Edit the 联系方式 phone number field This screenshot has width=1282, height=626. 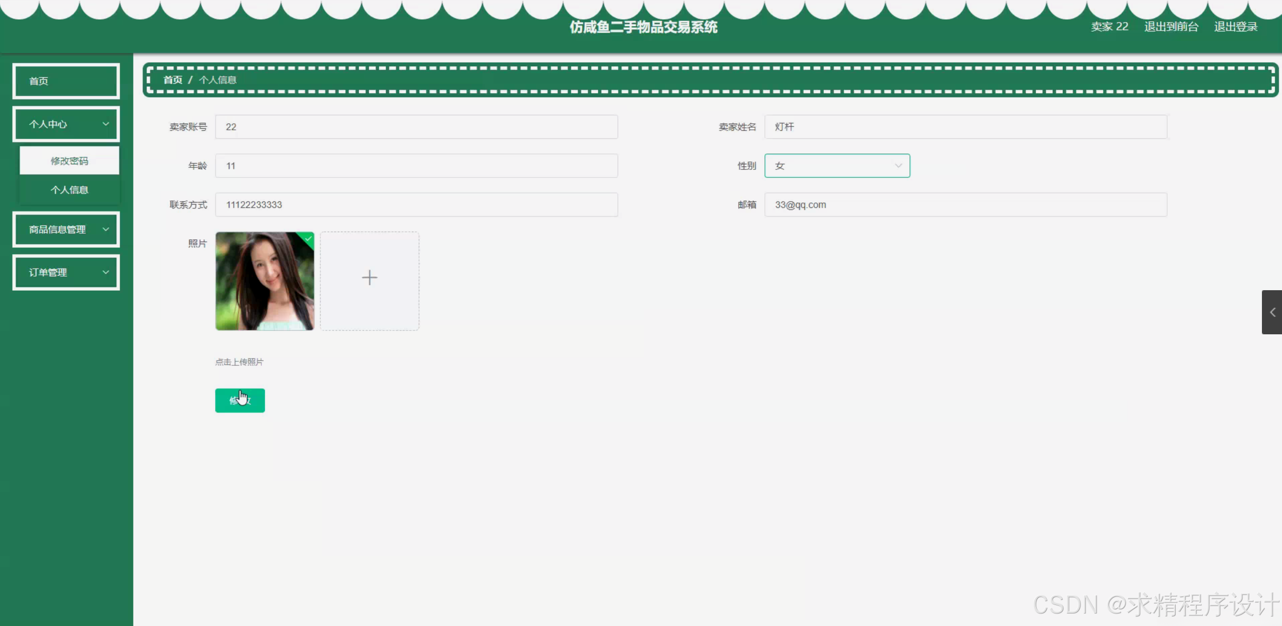pyautogui.click(x=416, y=204)
